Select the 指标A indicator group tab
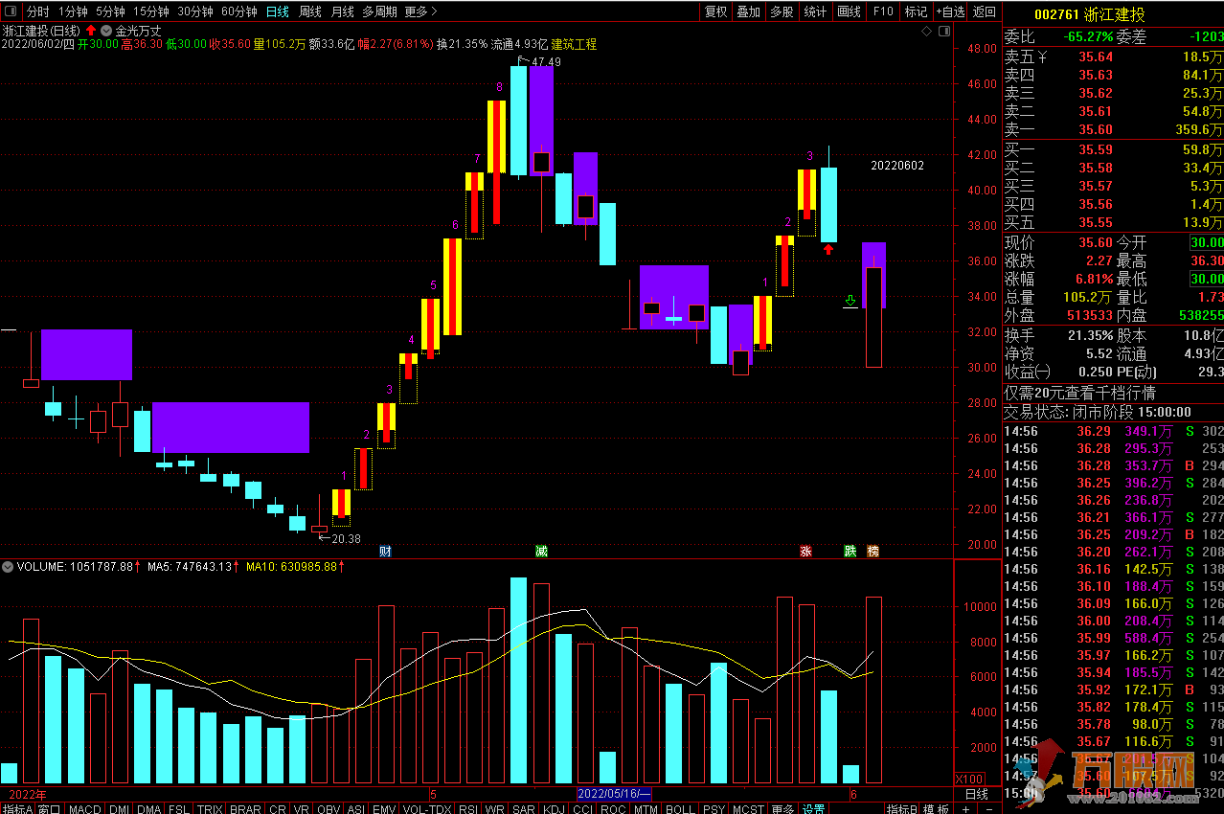The image size is (1224, 814). [x=17, y=808]
